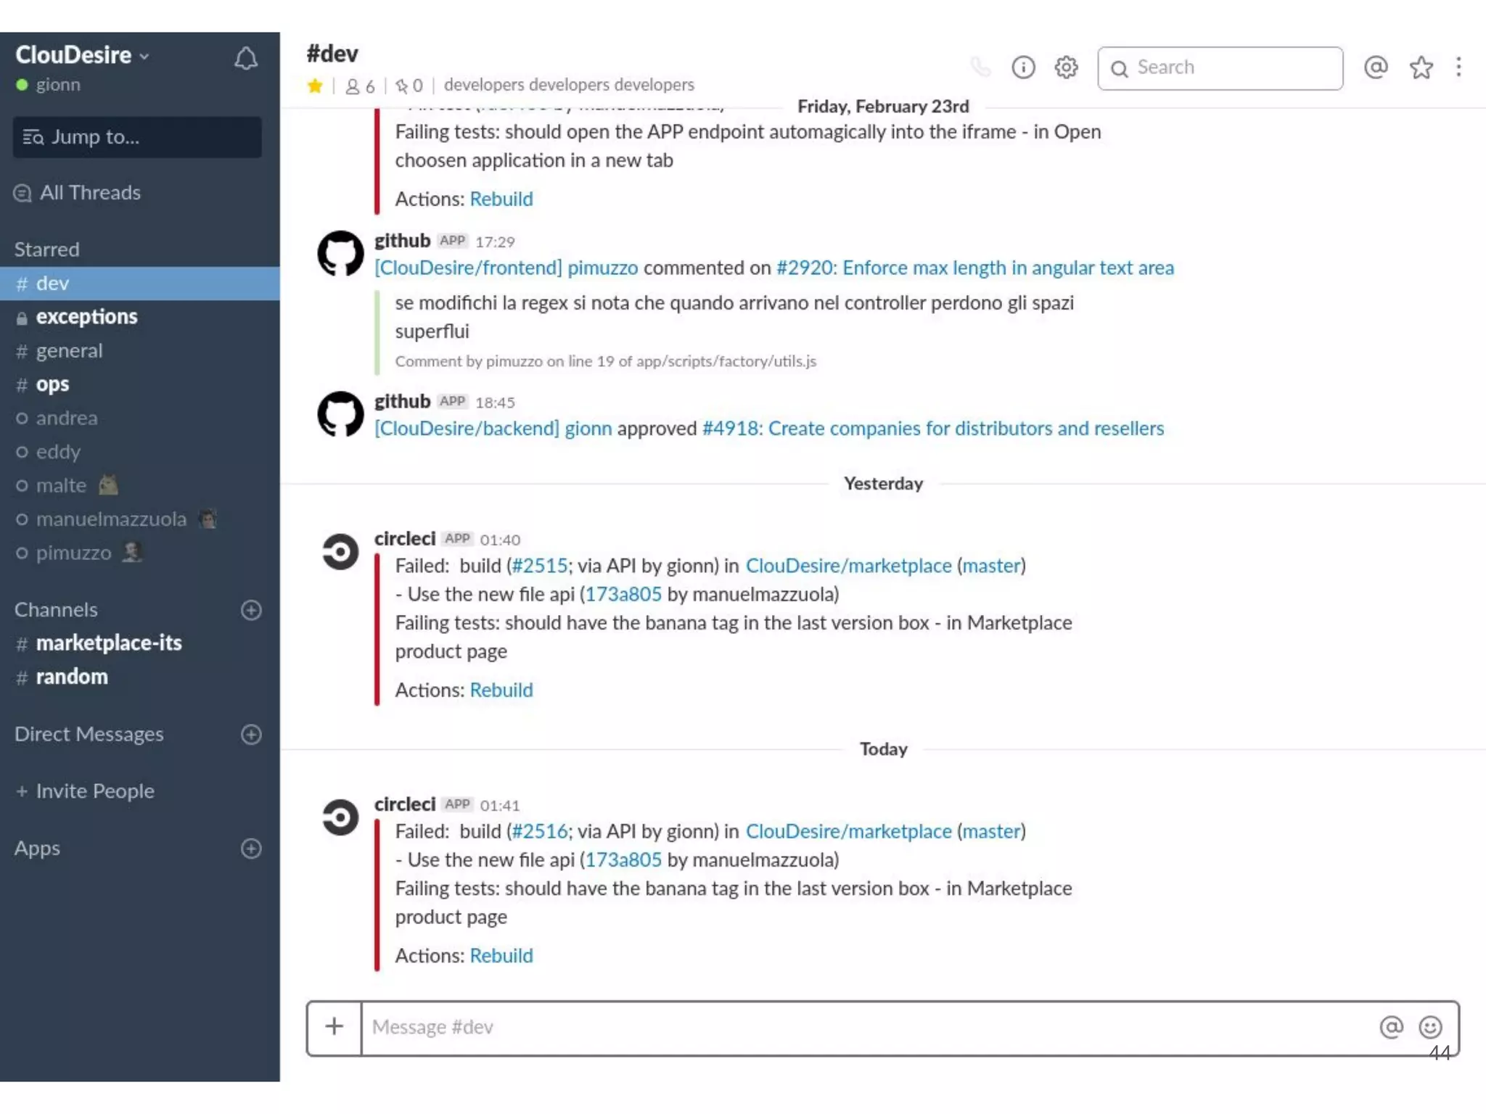The image size is (1486, 1114).
Task: Show mentions and reactions (@) in header
Action: click(1376, 67)
